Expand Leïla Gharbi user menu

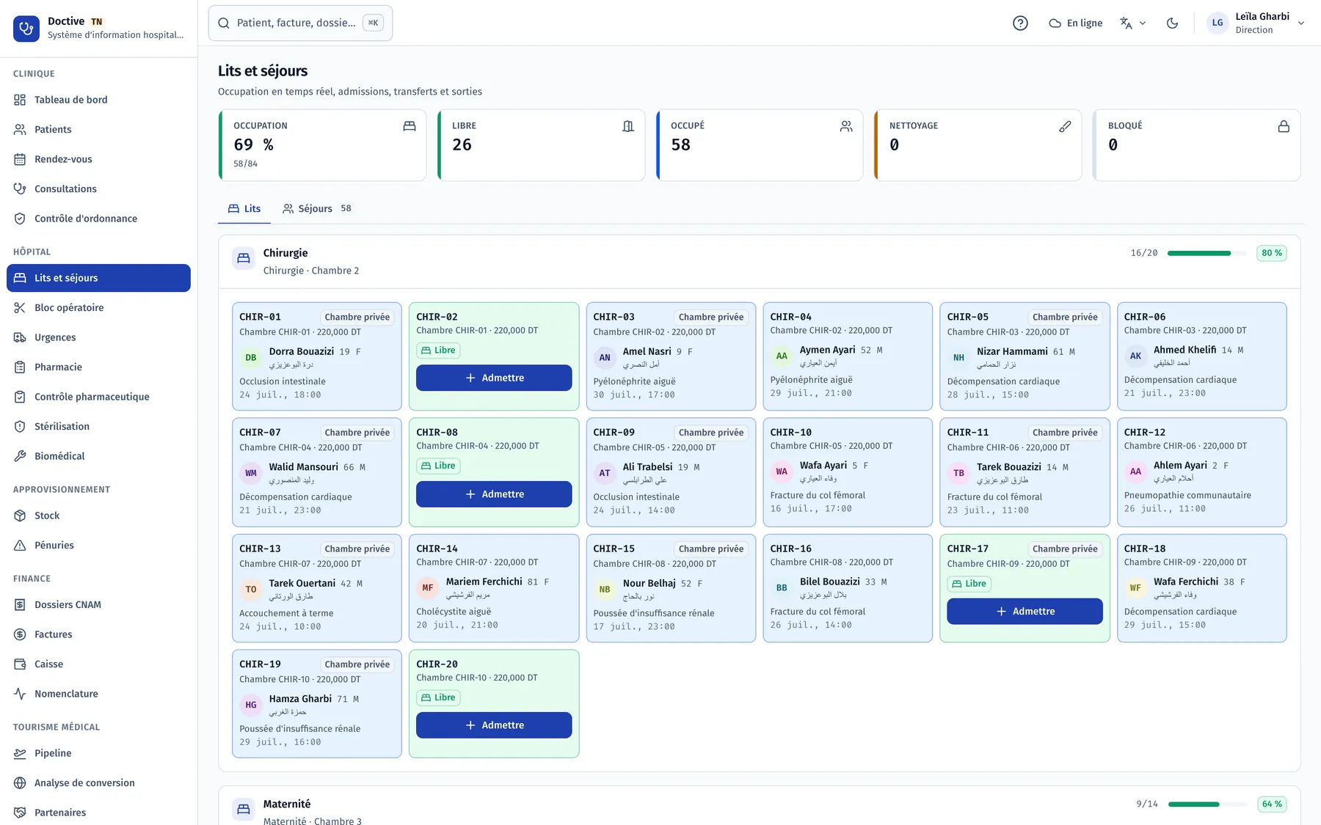[1256, 23]
